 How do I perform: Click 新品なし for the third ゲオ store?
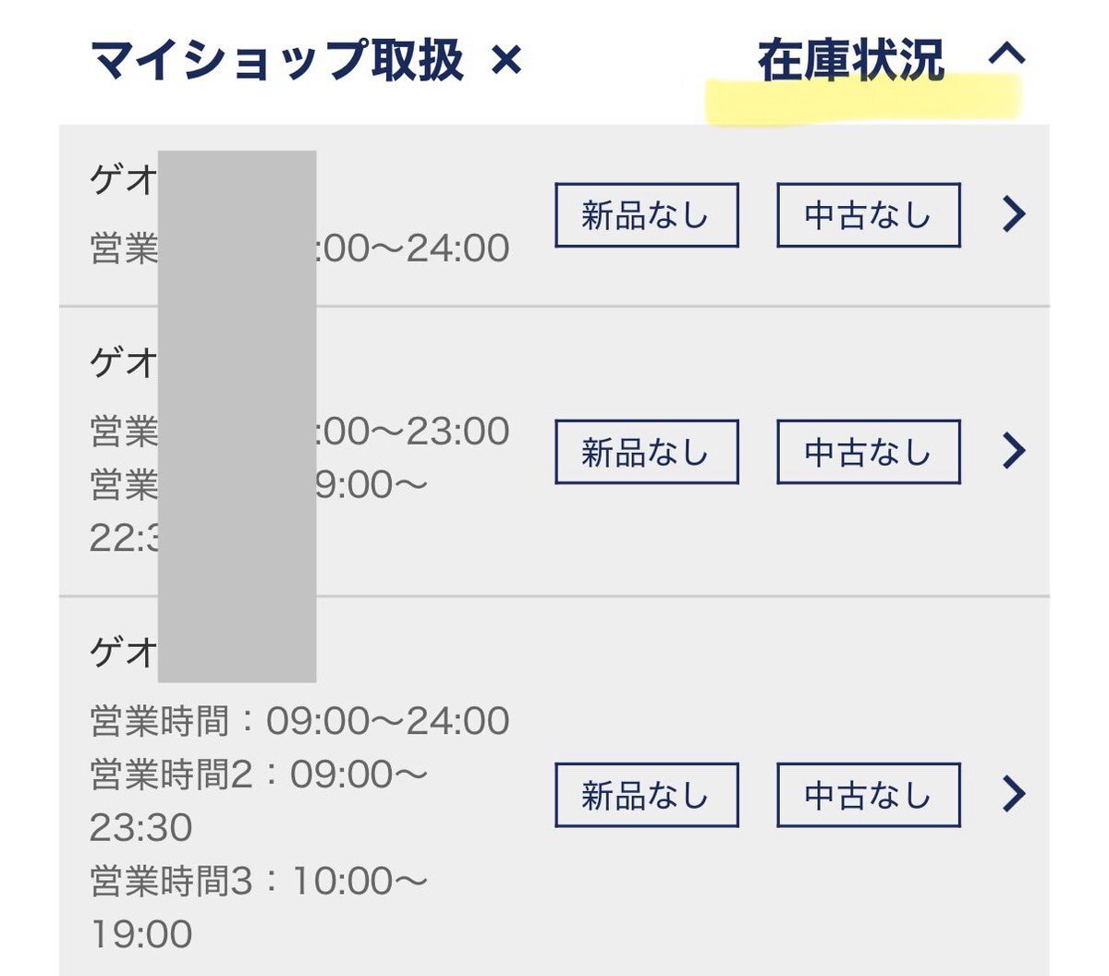tap(646, 795)
